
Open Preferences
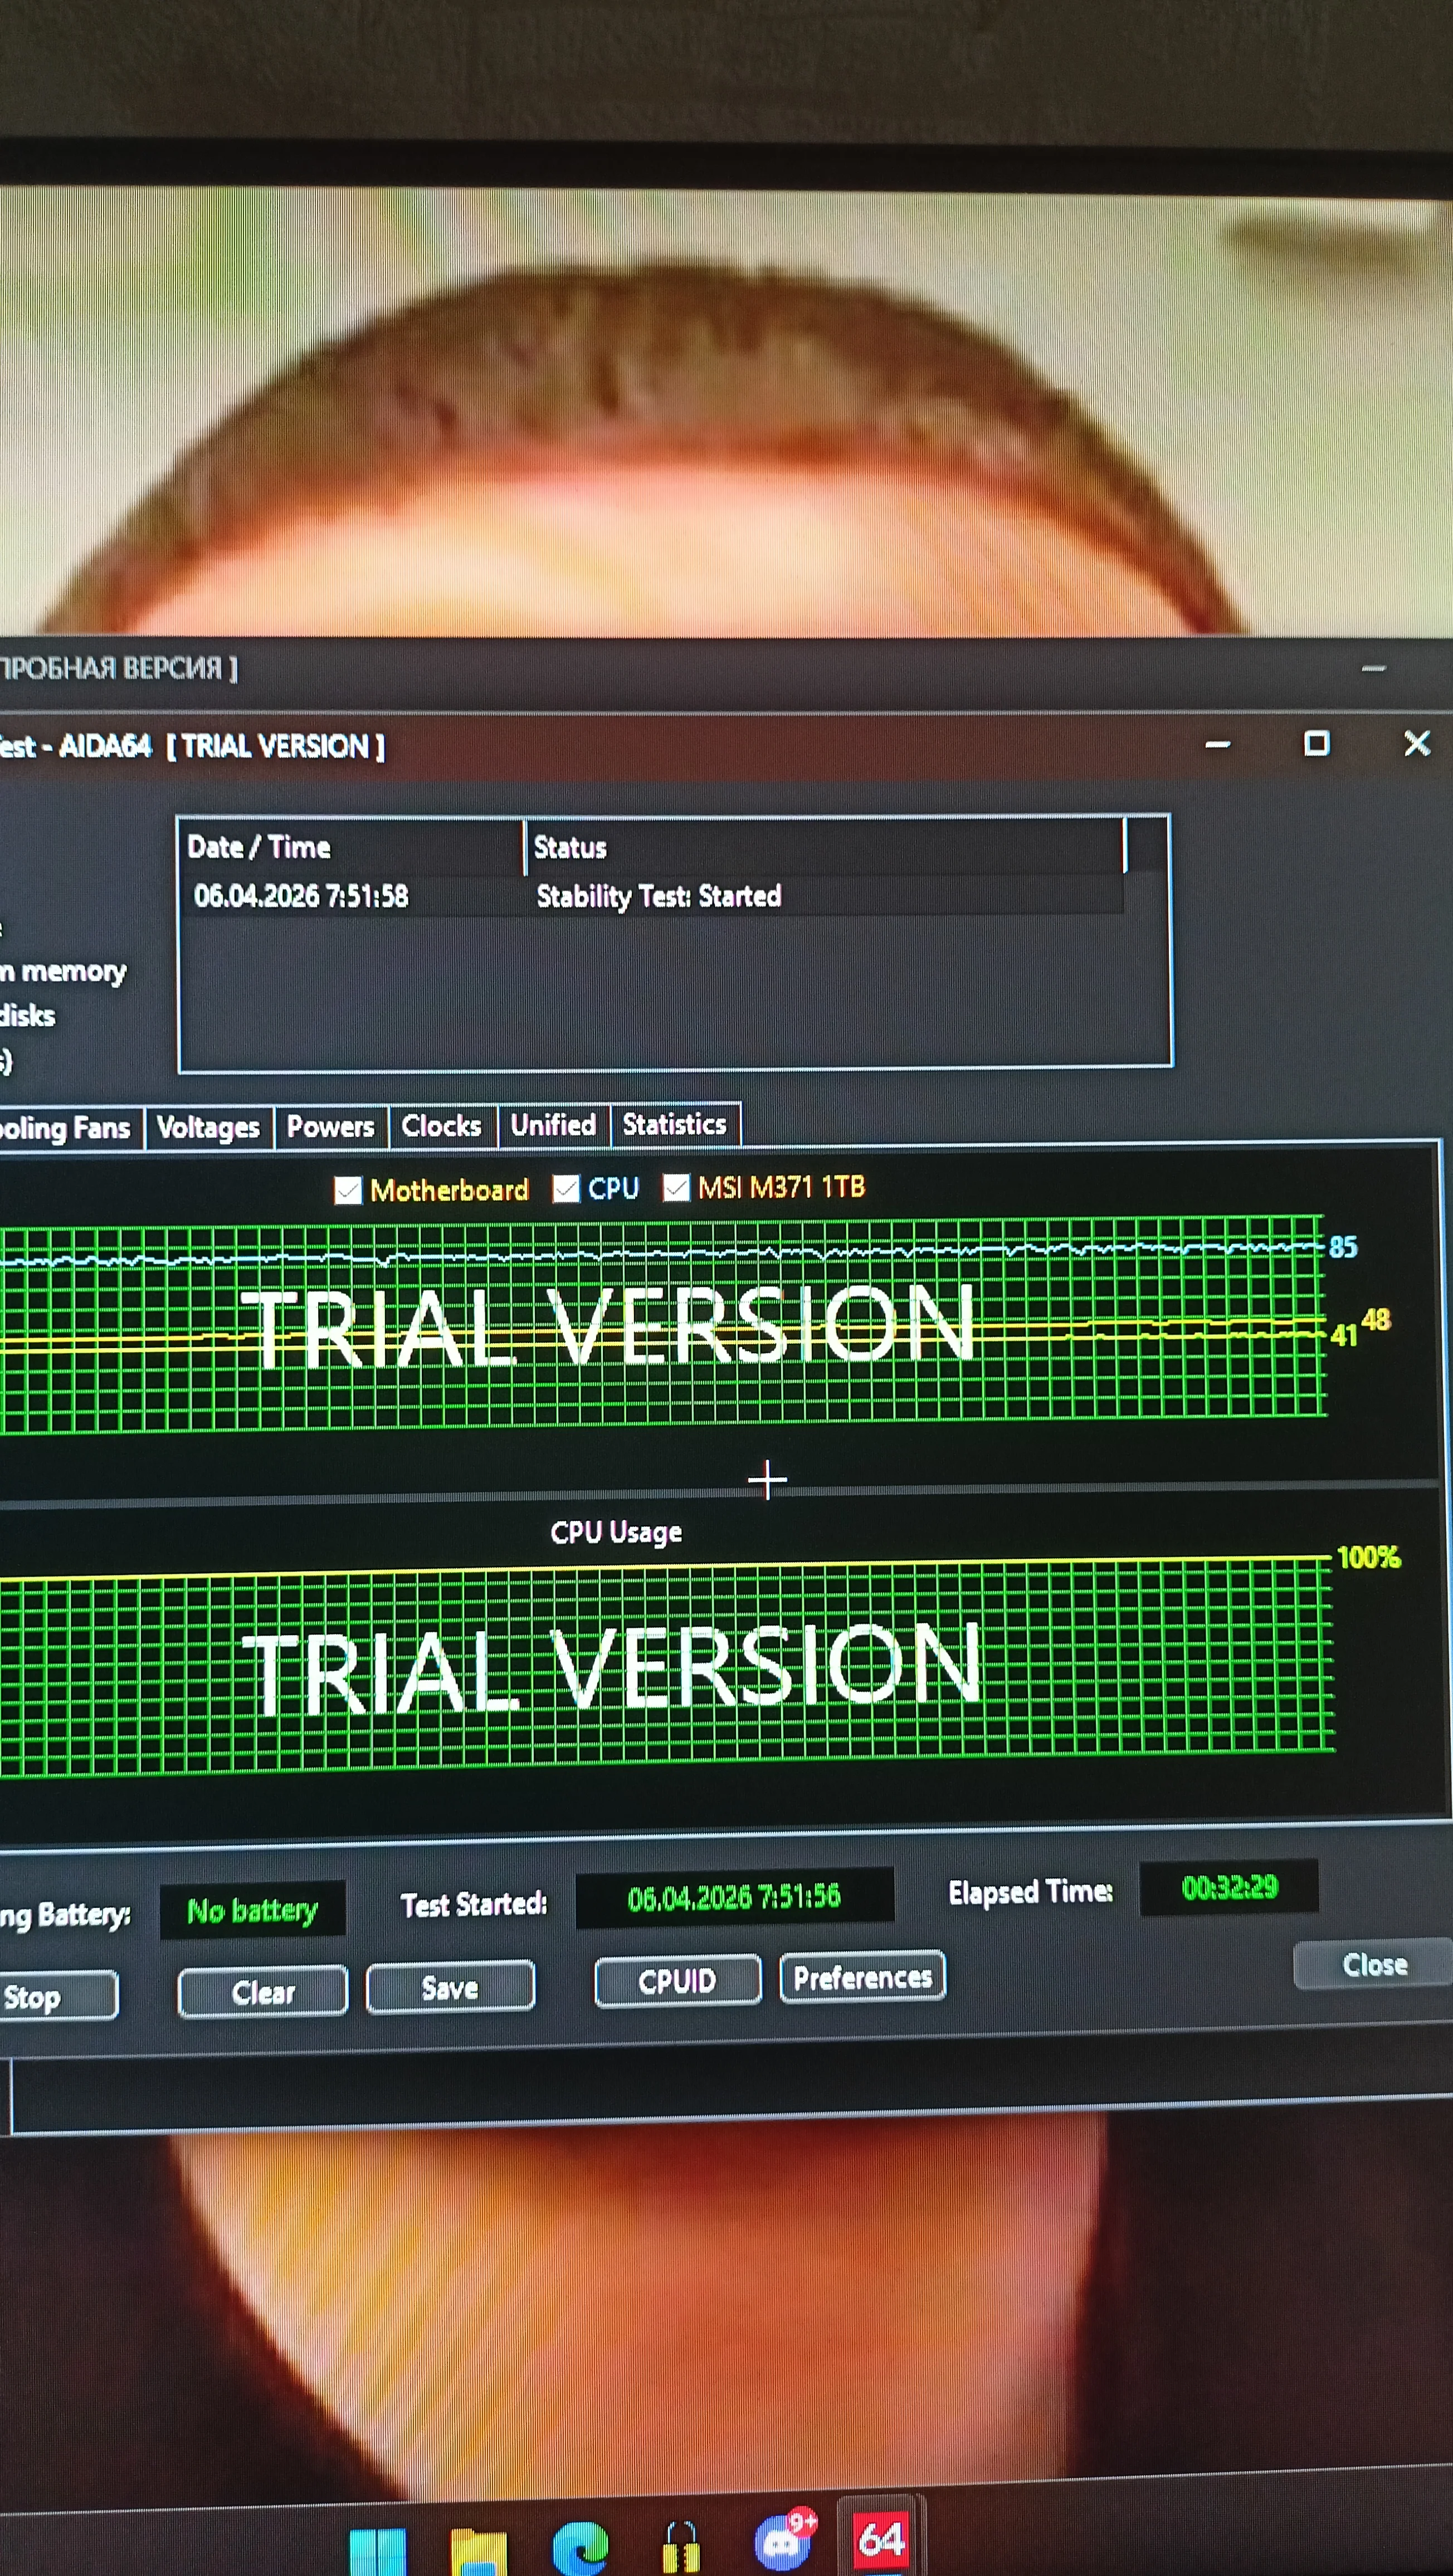click(x=862, y=1977)
